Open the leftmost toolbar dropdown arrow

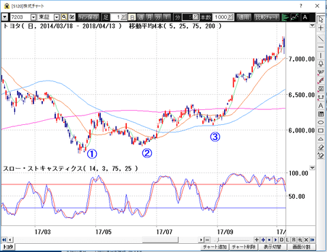[x=5, y=17]
